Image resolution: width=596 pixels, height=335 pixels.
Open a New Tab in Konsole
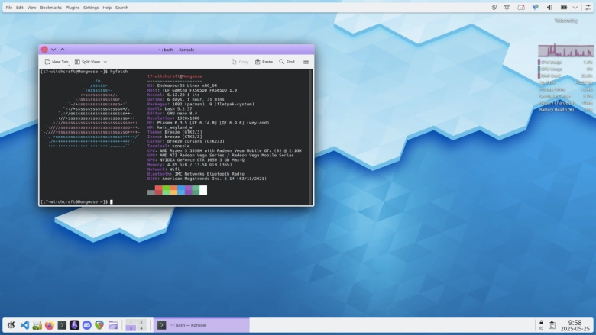pyautogui.click(x=57, y=62)
